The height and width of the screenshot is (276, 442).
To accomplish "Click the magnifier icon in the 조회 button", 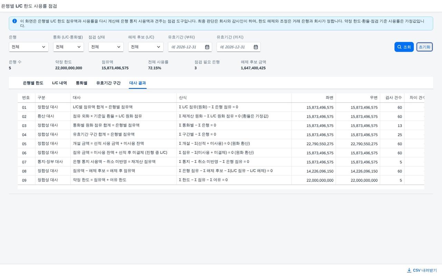I will [x=400, y=47].
